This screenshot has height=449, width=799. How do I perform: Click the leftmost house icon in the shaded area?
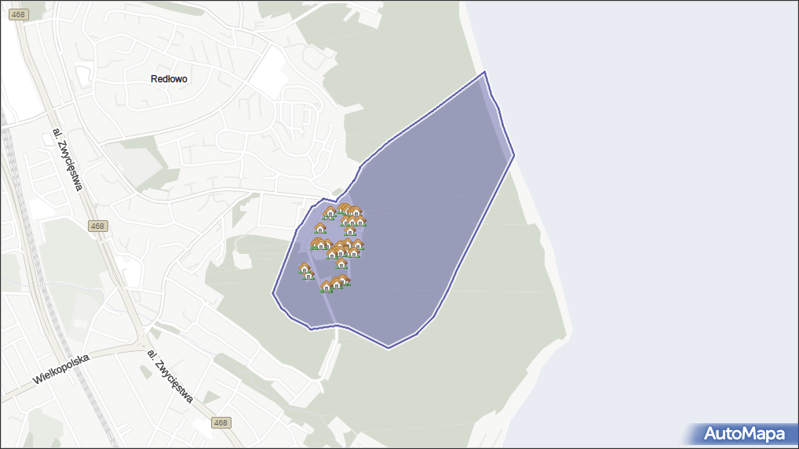click(305, 269)
